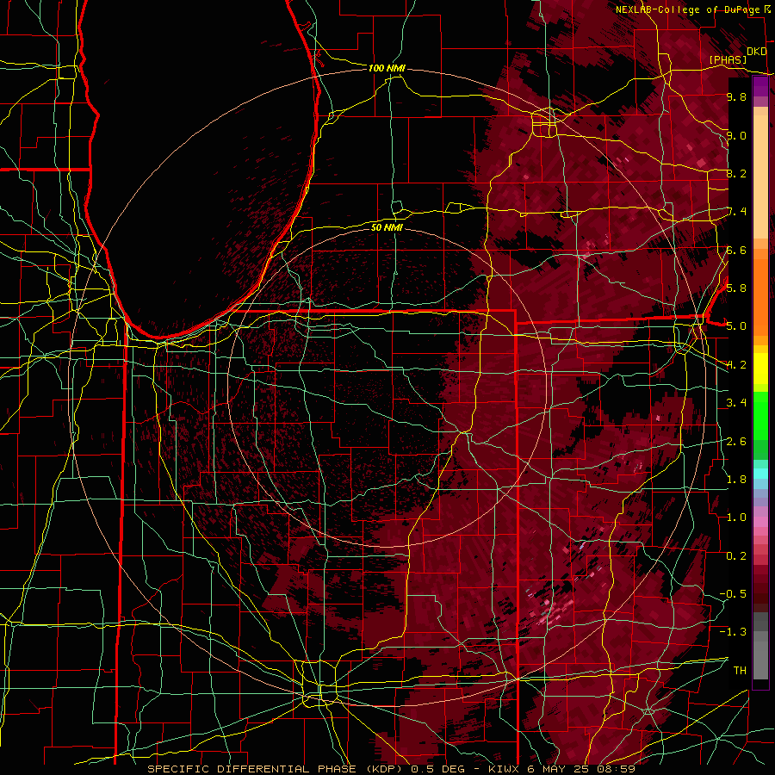Image resolution: width=775 pixels, height=775 pixels.
Task: Click the "1.8" color bar value
Action: pyautogui.click(x=736, y=480)
